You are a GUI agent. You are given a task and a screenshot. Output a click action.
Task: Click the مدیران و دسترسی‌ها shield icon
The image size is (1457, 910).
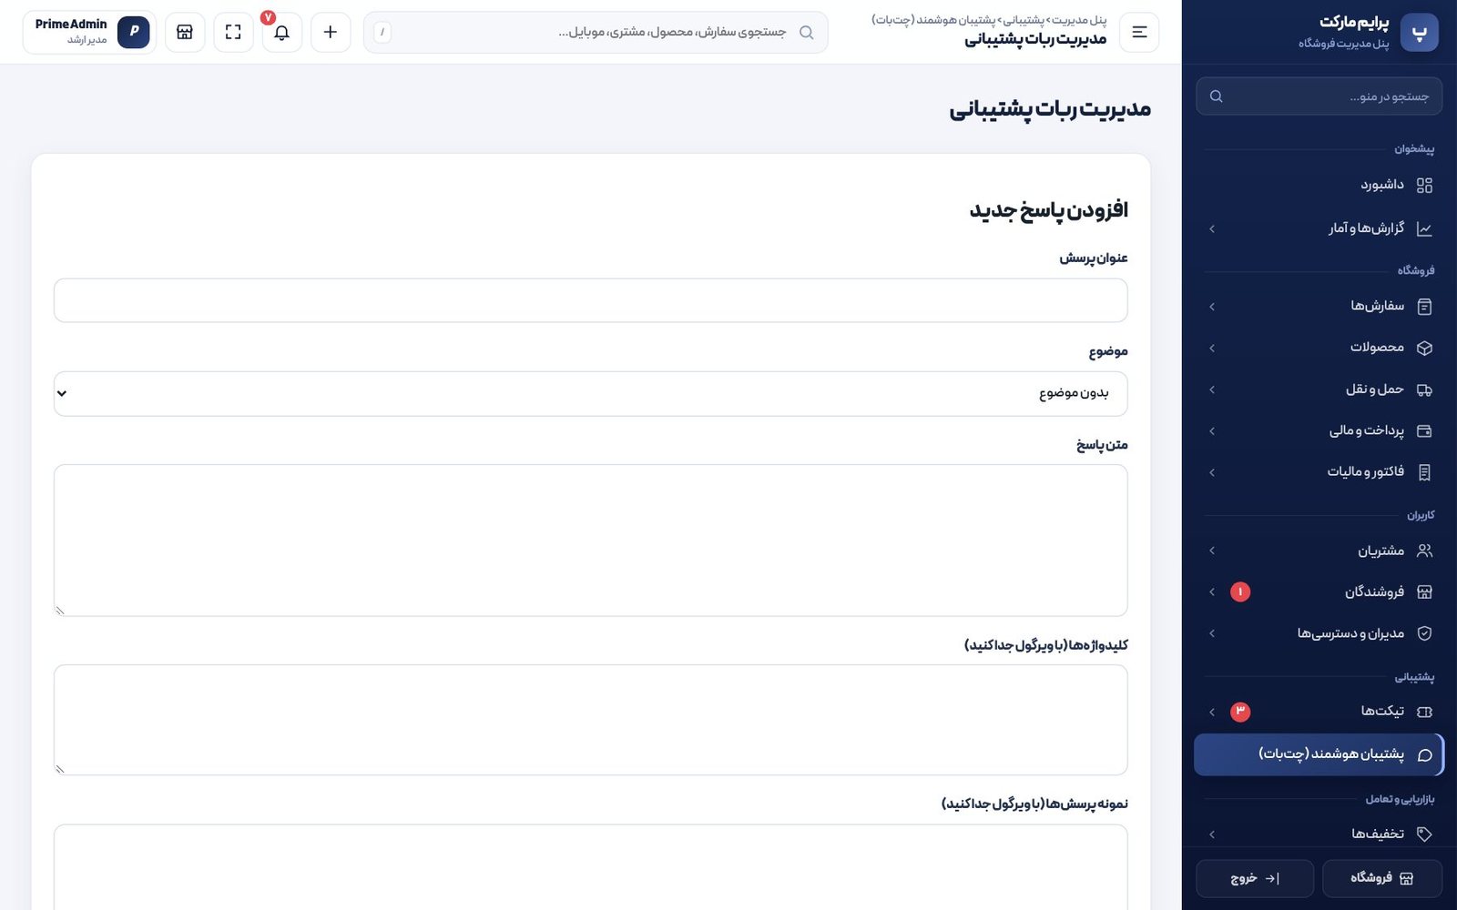click(x=1425, y=633)
